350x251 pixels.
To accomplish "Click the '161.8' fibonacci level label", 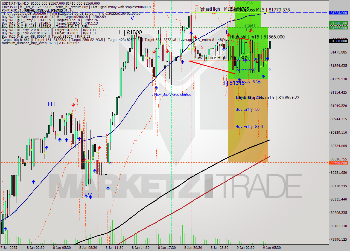I will pyautogui.click(x=248, y=2).
